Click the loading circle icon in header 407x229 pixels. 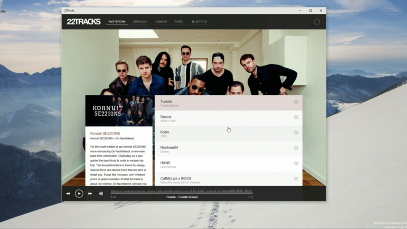point(316,22)
